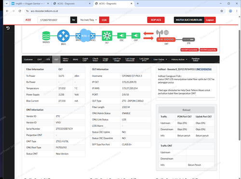This screenshot has height=179, width=241.
Task: Open the Datek OSP tab
Action: pyautogui.click(x=85, y=60)
